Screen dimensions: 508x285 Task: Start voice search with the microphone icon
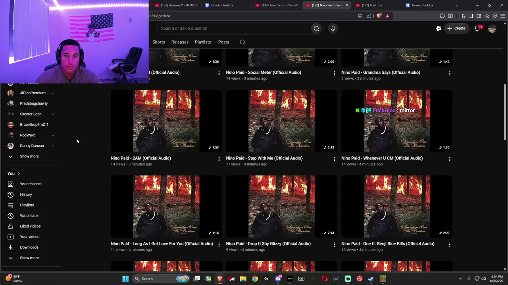[333, 28]
